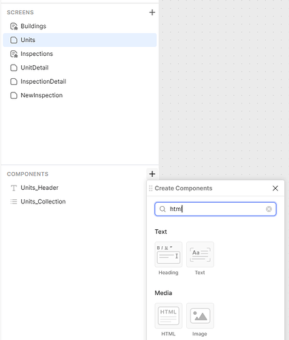Click the component search input field

[216, 209]
